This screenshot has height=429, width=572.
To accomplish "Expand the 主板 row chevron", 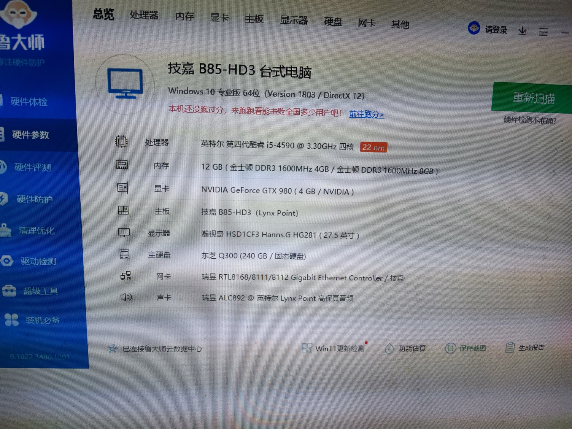I will click(x=549, y=216).
